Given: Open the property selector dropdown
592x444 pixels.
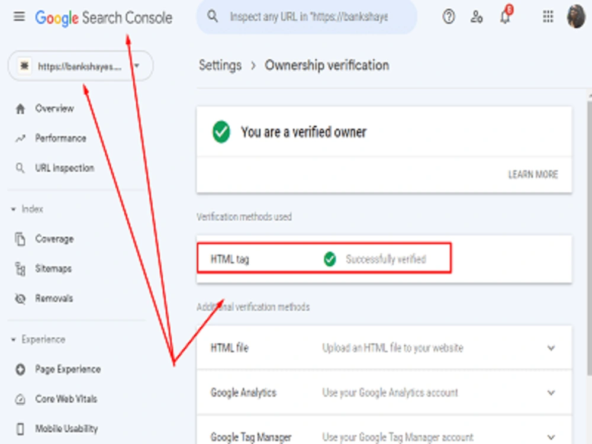Looking at the screenshot, I should [81, 66].
